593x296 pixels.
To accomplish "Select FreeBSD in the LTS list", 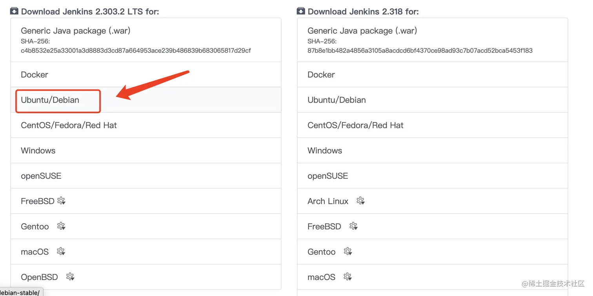I will tap(146, 201).
